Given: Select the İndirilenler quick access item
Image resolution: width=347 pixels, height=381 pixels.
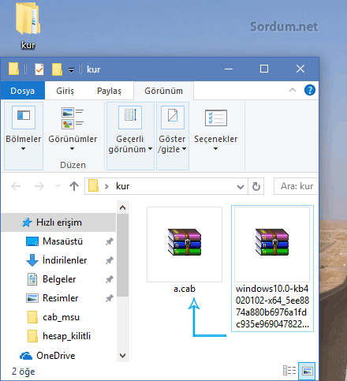Looking at the screenshot, I should pos(65,260).
